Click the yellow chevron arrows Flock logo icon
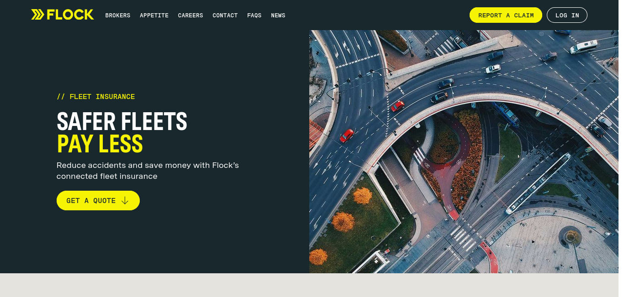624x297 pixels. coord(38,15)
